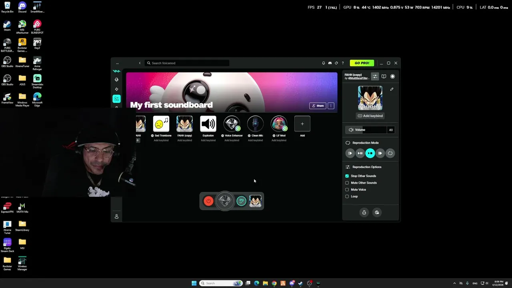Open the account profile icon in sidebar
The height and width of the screenshot is (288, 512).
[116, 216]
